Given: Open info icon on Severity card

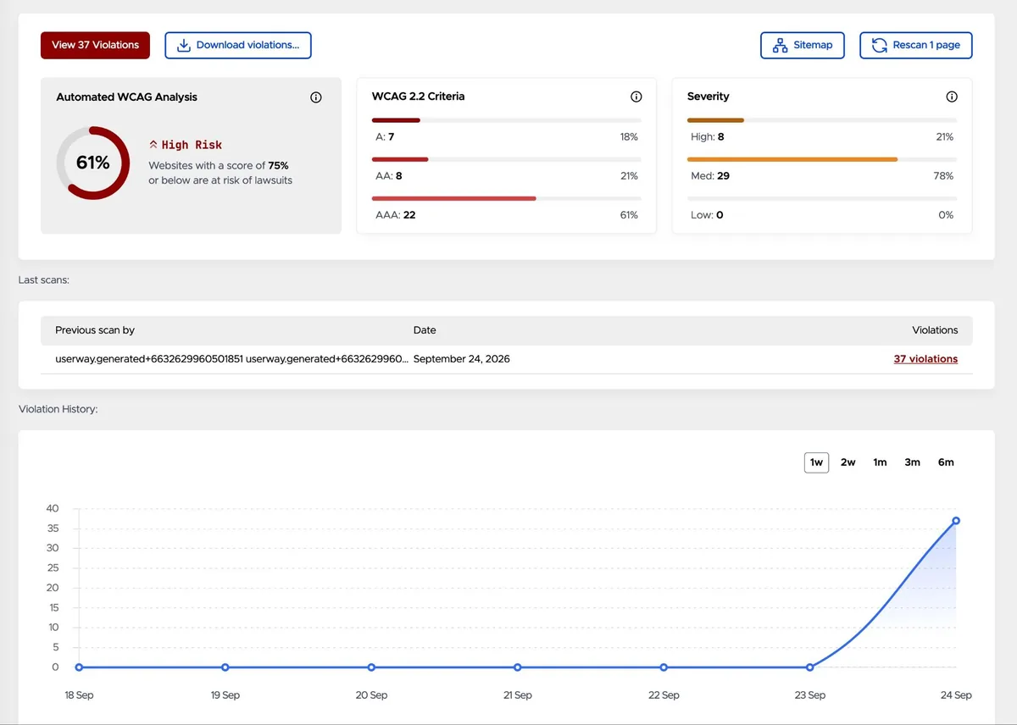Looking at the screenshot, I should tap(952, 97).
